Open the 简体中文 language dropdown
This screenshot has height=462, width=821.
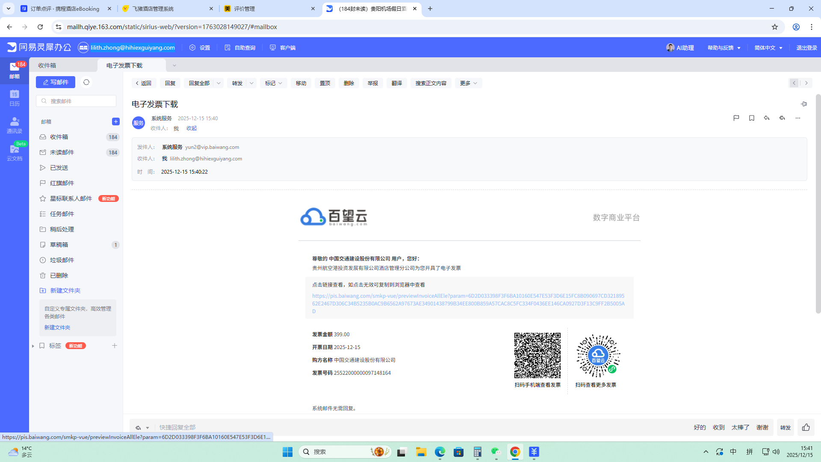[768, 47]
